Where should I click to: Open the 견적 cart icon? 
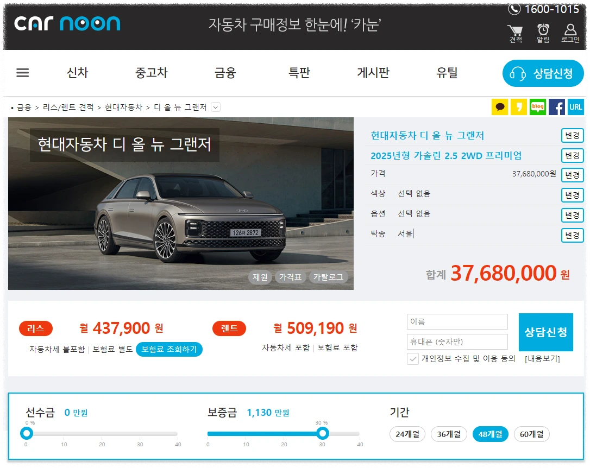coord(514,30)
